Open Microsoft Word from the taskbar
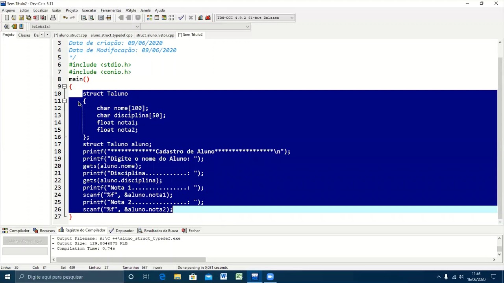504x283 pixels. (x=224, y=277)
